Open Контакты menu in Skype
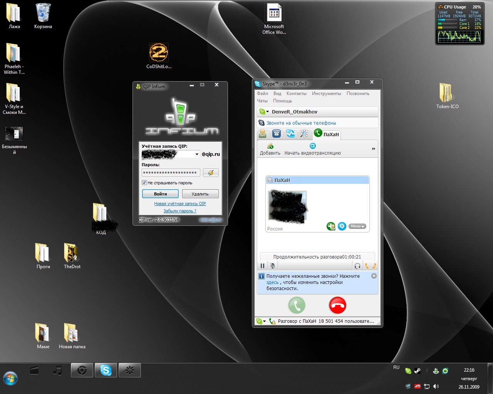Screen dimensions: 493x394 (x=297, y=93)
